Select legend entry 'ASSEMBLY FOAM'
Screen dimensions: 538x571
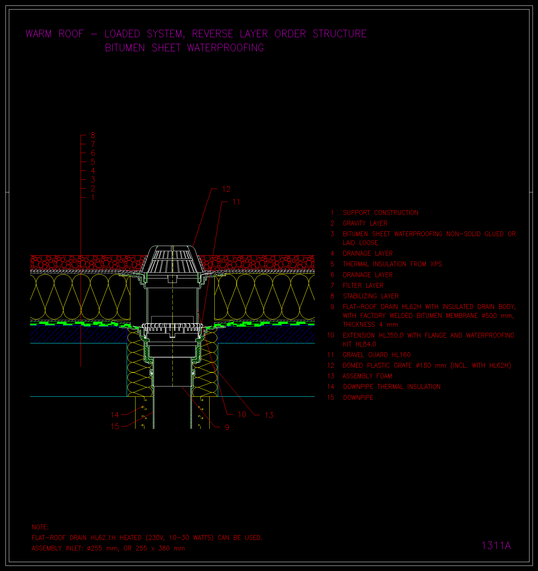pos(367,376)
